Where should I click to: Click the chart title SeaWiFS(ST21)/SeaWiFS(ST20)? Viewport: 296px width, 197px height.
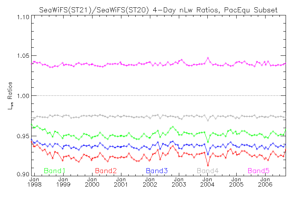point(94,10)
